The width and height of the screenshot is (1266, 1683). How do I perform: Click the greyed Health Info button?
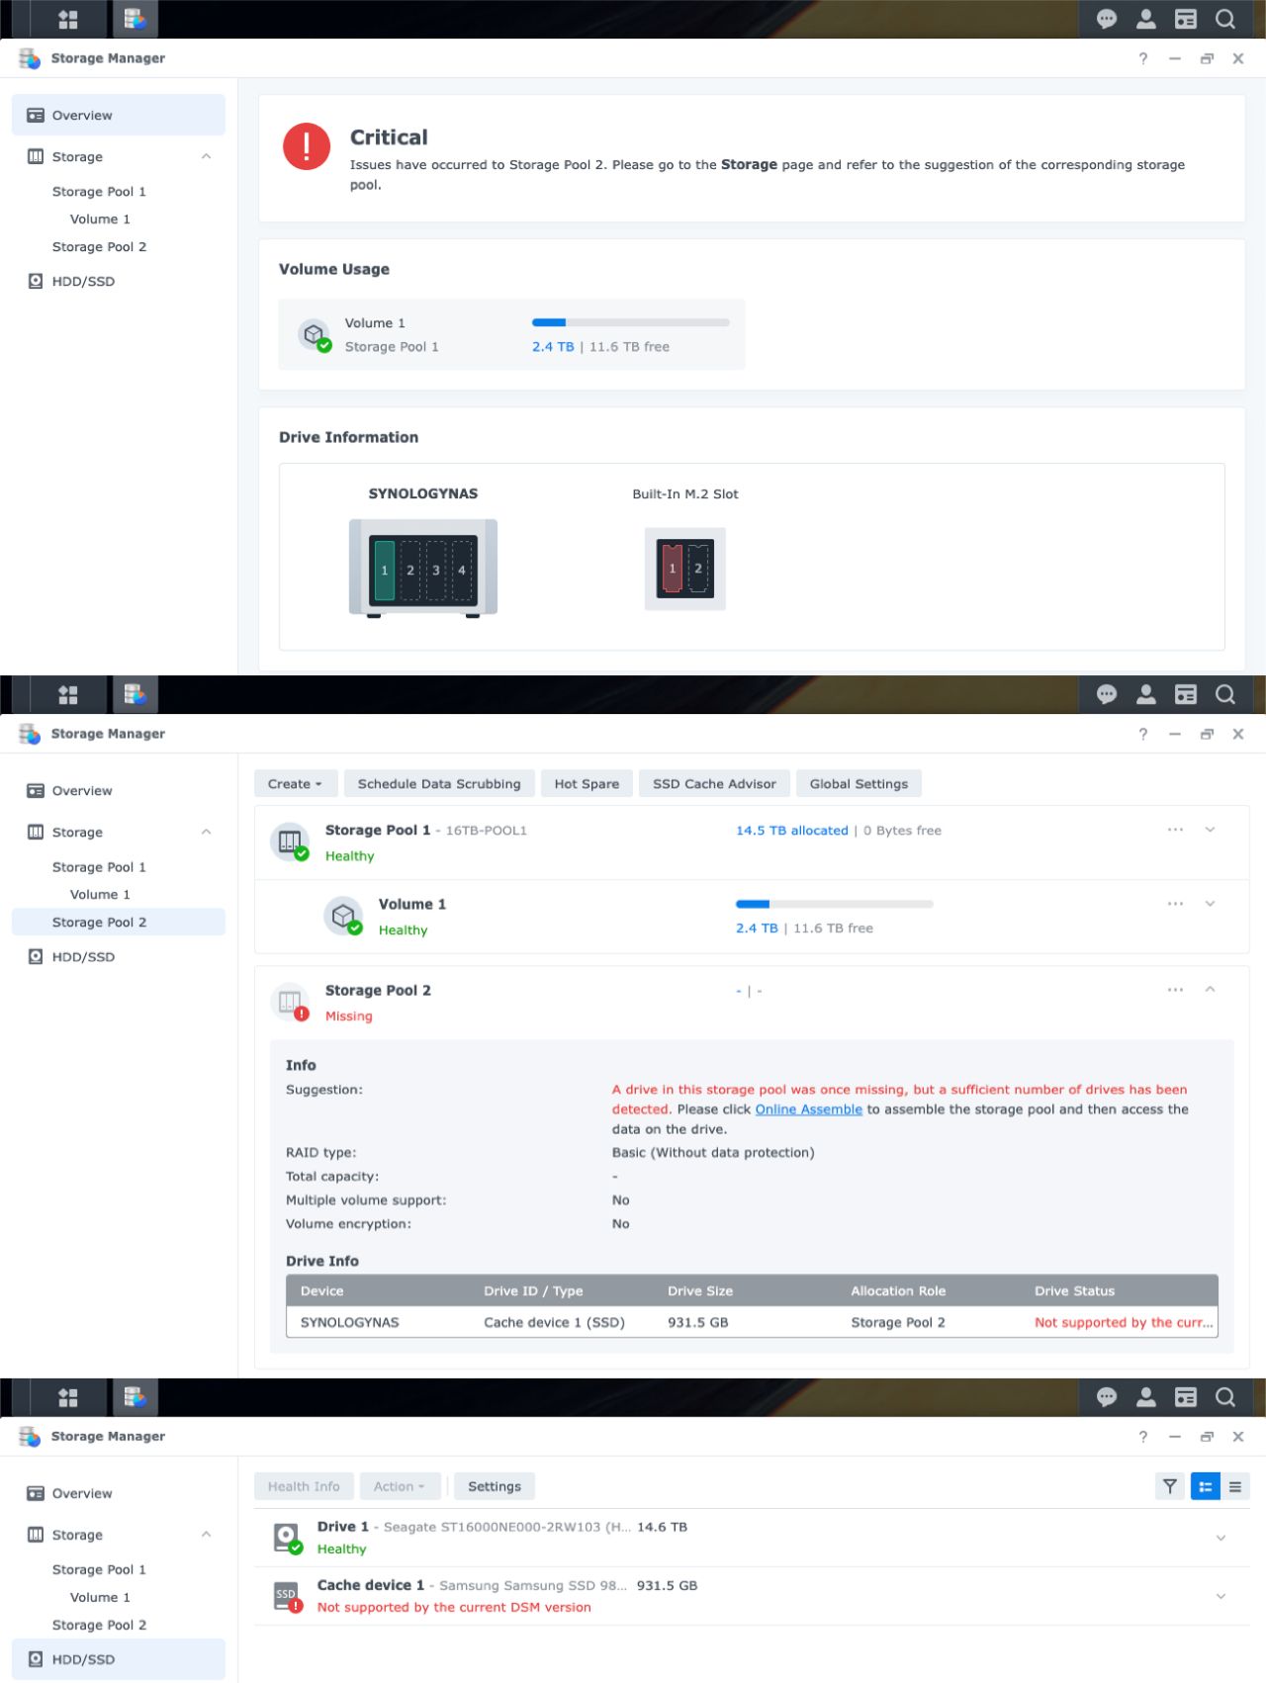tap(304, 1486)
